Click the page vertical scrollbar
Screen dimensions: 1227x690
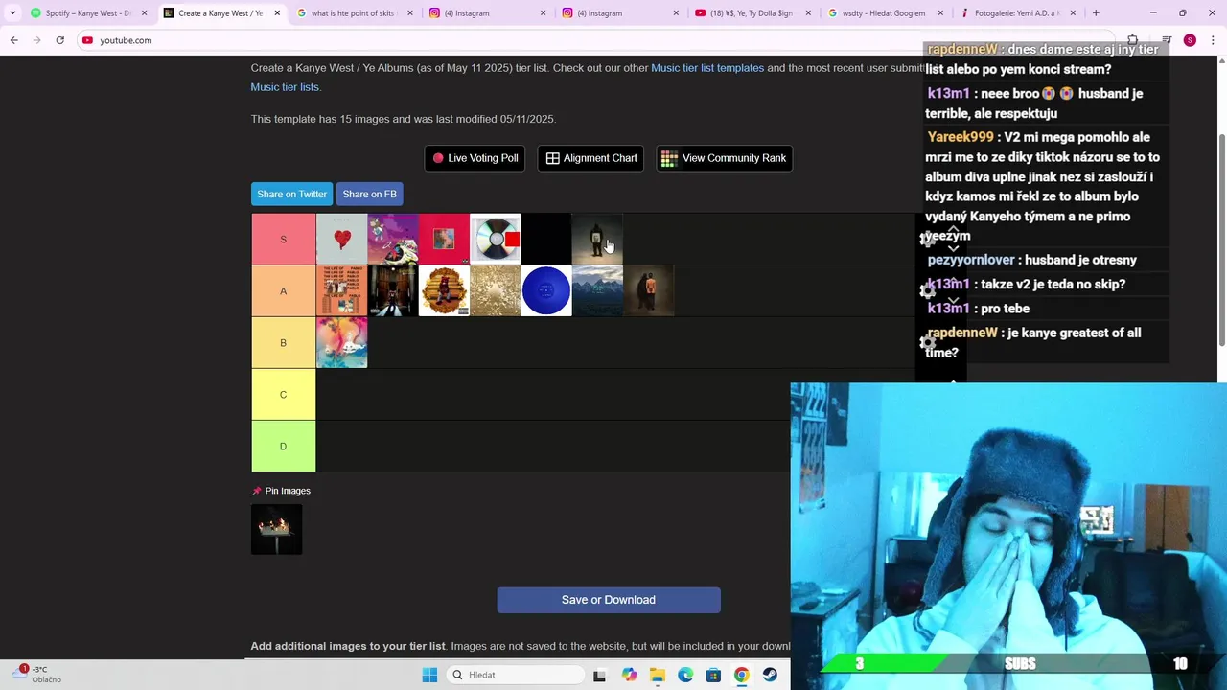(1222, 240)
